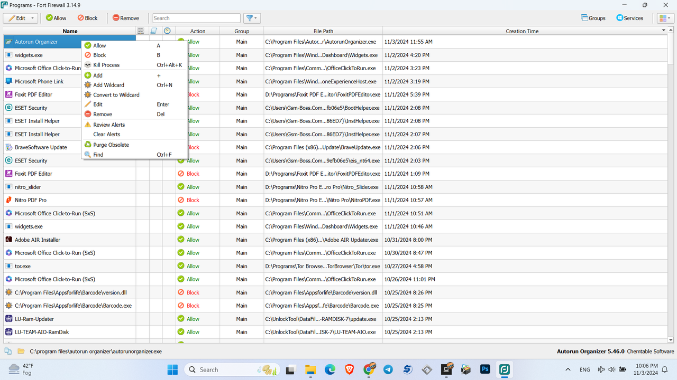Screen dimensions: 677x380
Task: Show hidden icons in system tray
Action: click(568, 369)
